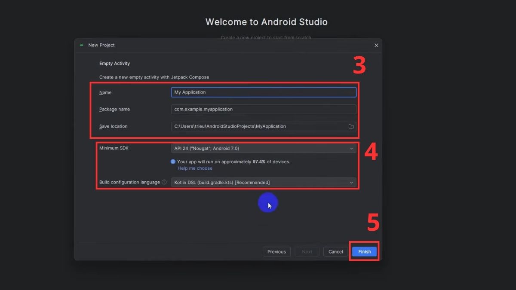The height and width of the screenshot is (290, 516).
Task: Open the Minimum SDK dropdown
Action: [264, 148]
